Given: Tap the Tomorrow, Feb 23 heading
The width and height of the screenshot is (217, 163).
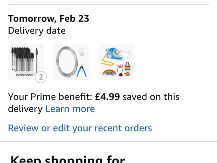Looking at the screenshot, I should click(x=49, y=19).
